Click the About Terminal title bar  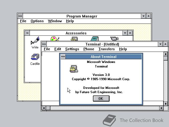tap(104, 57)
